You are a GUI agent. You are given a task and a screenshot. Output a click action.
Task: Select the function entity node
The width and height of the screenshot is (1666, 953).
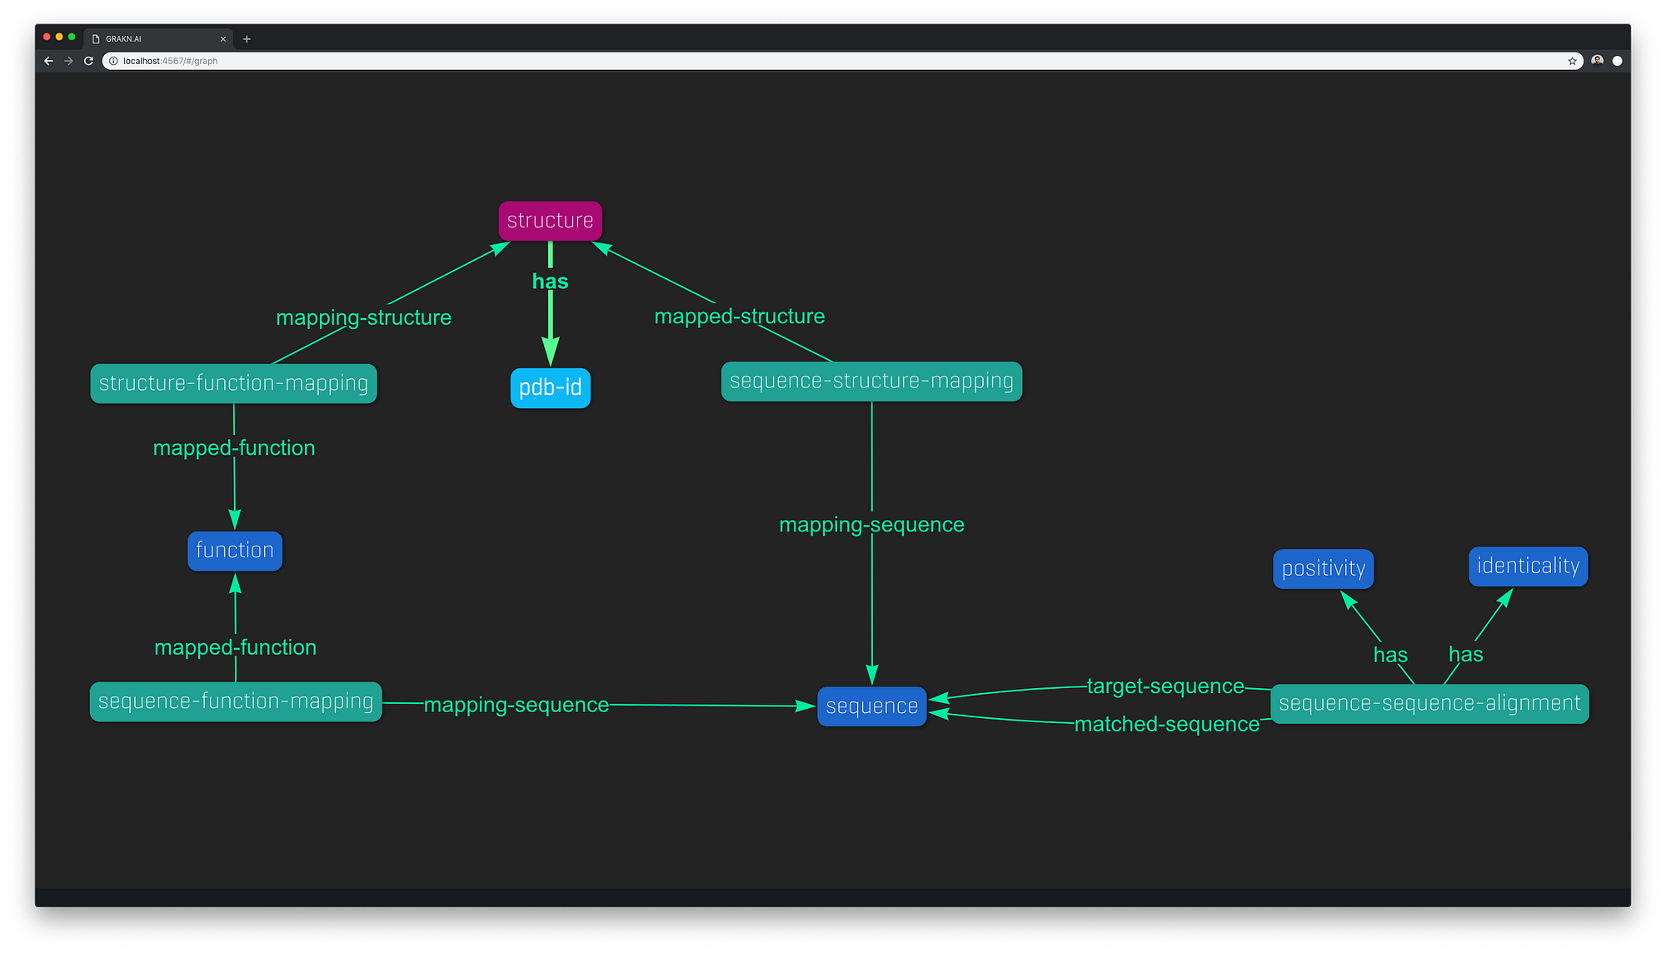click(x=235, y=551)
